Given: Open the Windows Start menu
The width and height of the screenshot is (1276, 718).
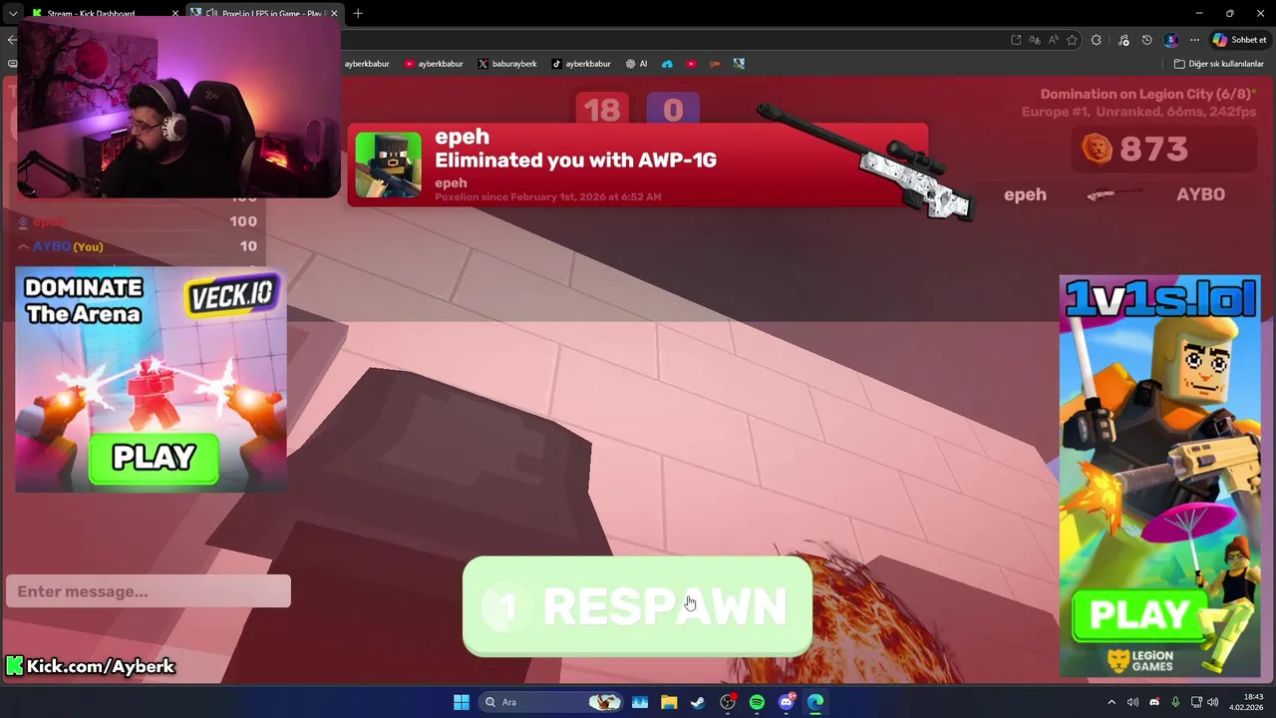Looking at the screenshot, I should pos(462,702).
